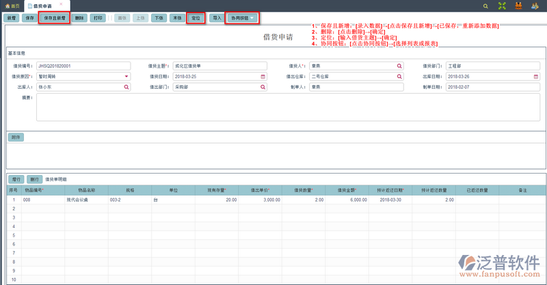Click the 定位 toolbar button

[196, 18]
